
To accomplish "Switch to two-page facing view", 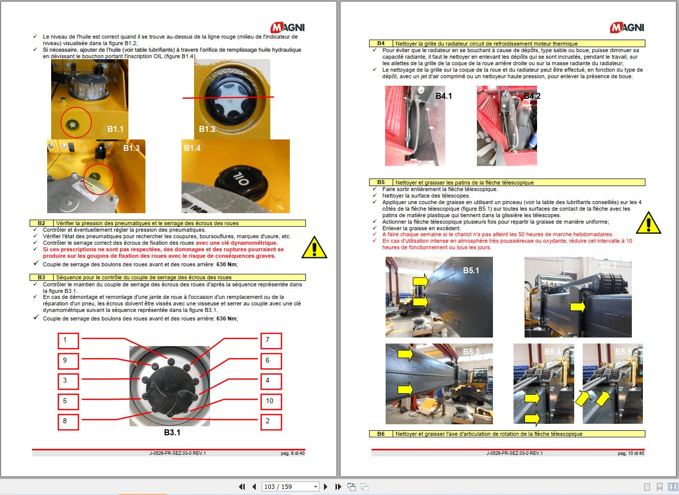I will tap(672, 486).
